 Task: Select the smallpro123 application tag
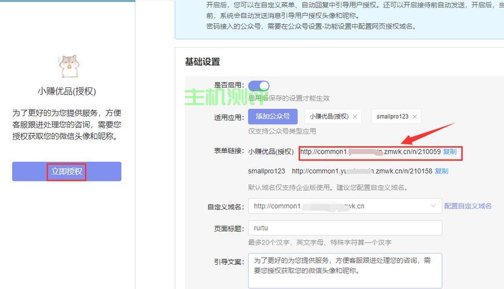click(x=392, y=117)
